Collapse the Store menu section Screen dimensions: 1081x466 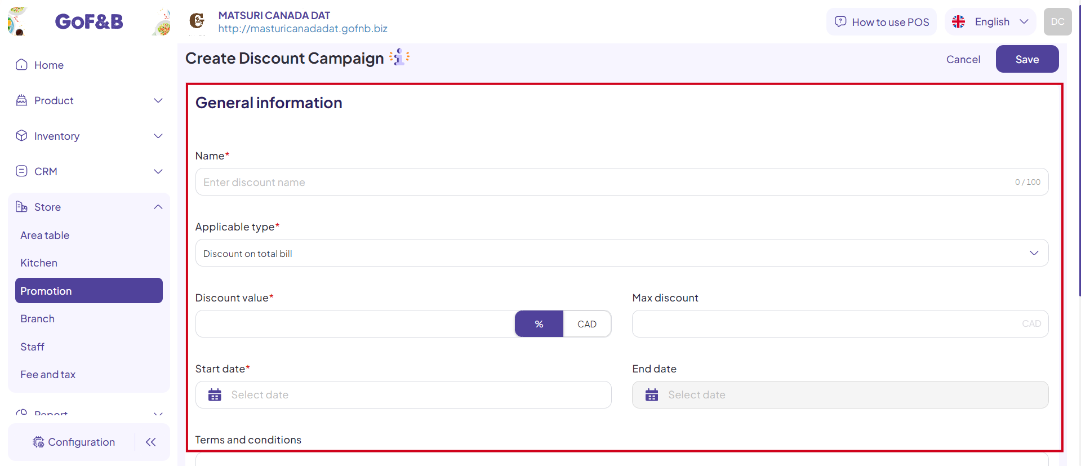158,207
